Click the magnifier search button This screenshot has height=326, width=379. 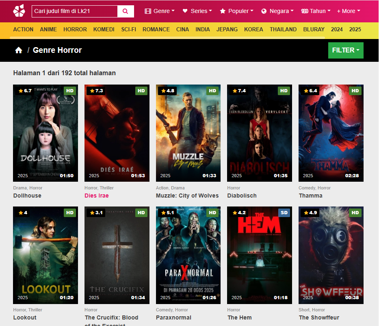(x=126, y=11)
